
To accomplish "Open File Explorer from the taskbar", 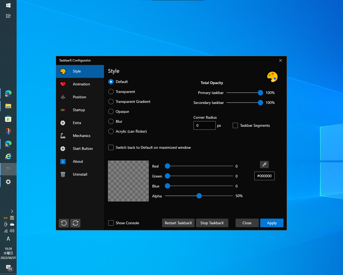I will point(8,106).
